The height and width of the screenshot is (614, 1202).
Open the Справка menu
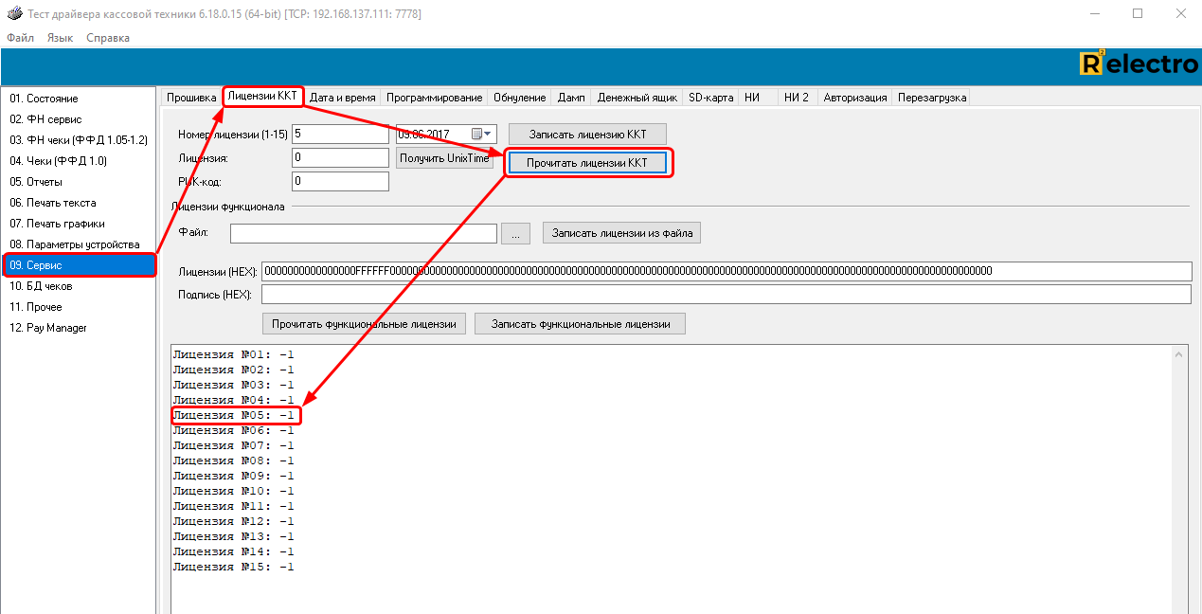point(108,38)
